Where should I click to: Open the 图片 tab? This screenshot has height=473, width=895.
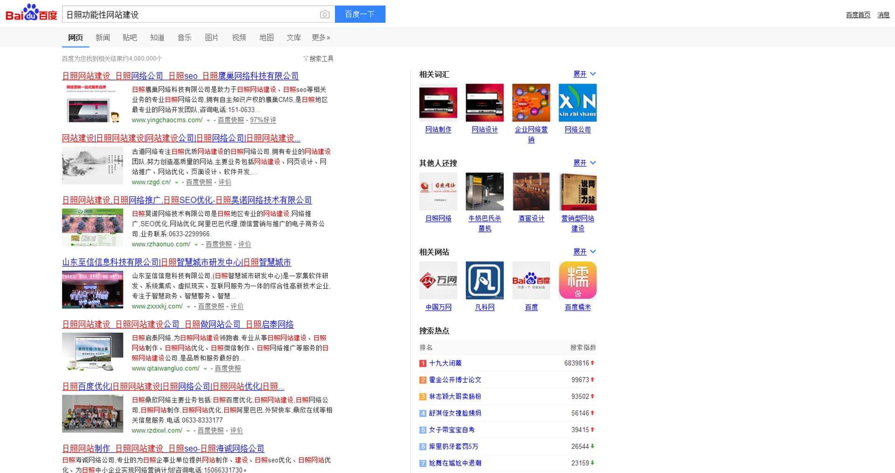coord(212,37)
